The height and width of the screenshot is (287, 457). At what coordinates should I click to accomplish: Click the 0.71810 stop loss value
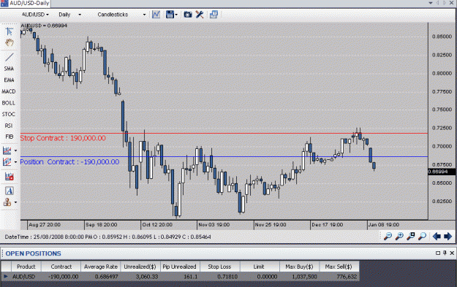pos(227,277)
